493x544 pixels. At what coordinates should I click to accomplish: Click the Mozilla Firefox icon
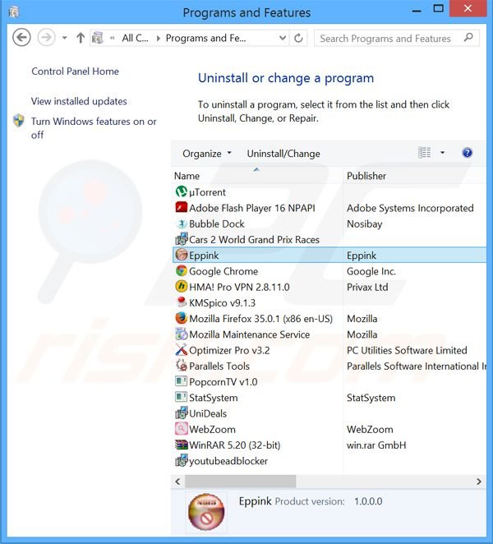181,318
